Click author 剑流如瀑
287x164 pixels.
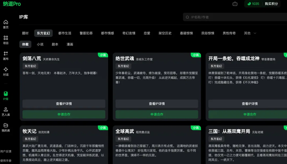coord(44,132)
